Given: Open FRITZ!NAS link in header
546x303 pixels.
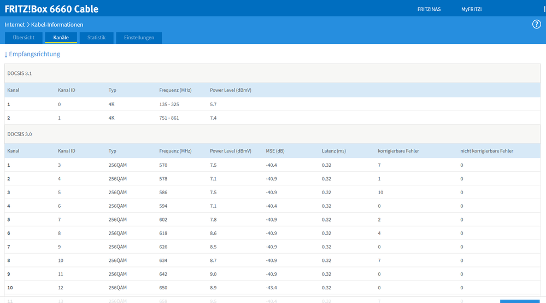Looking at the screenshot, I should click(x=429, y=9).
